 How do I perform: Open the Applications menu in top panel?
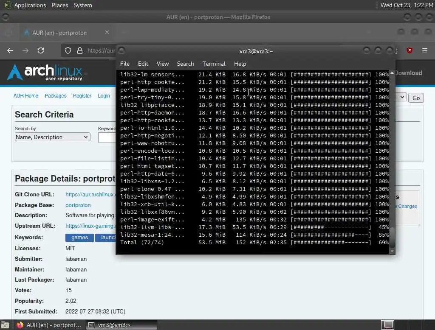coord(30,5)
